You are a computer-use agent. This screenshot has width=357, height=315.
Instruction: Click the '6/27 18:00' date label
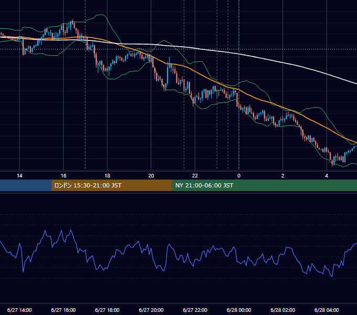click(x=107, y=310)
